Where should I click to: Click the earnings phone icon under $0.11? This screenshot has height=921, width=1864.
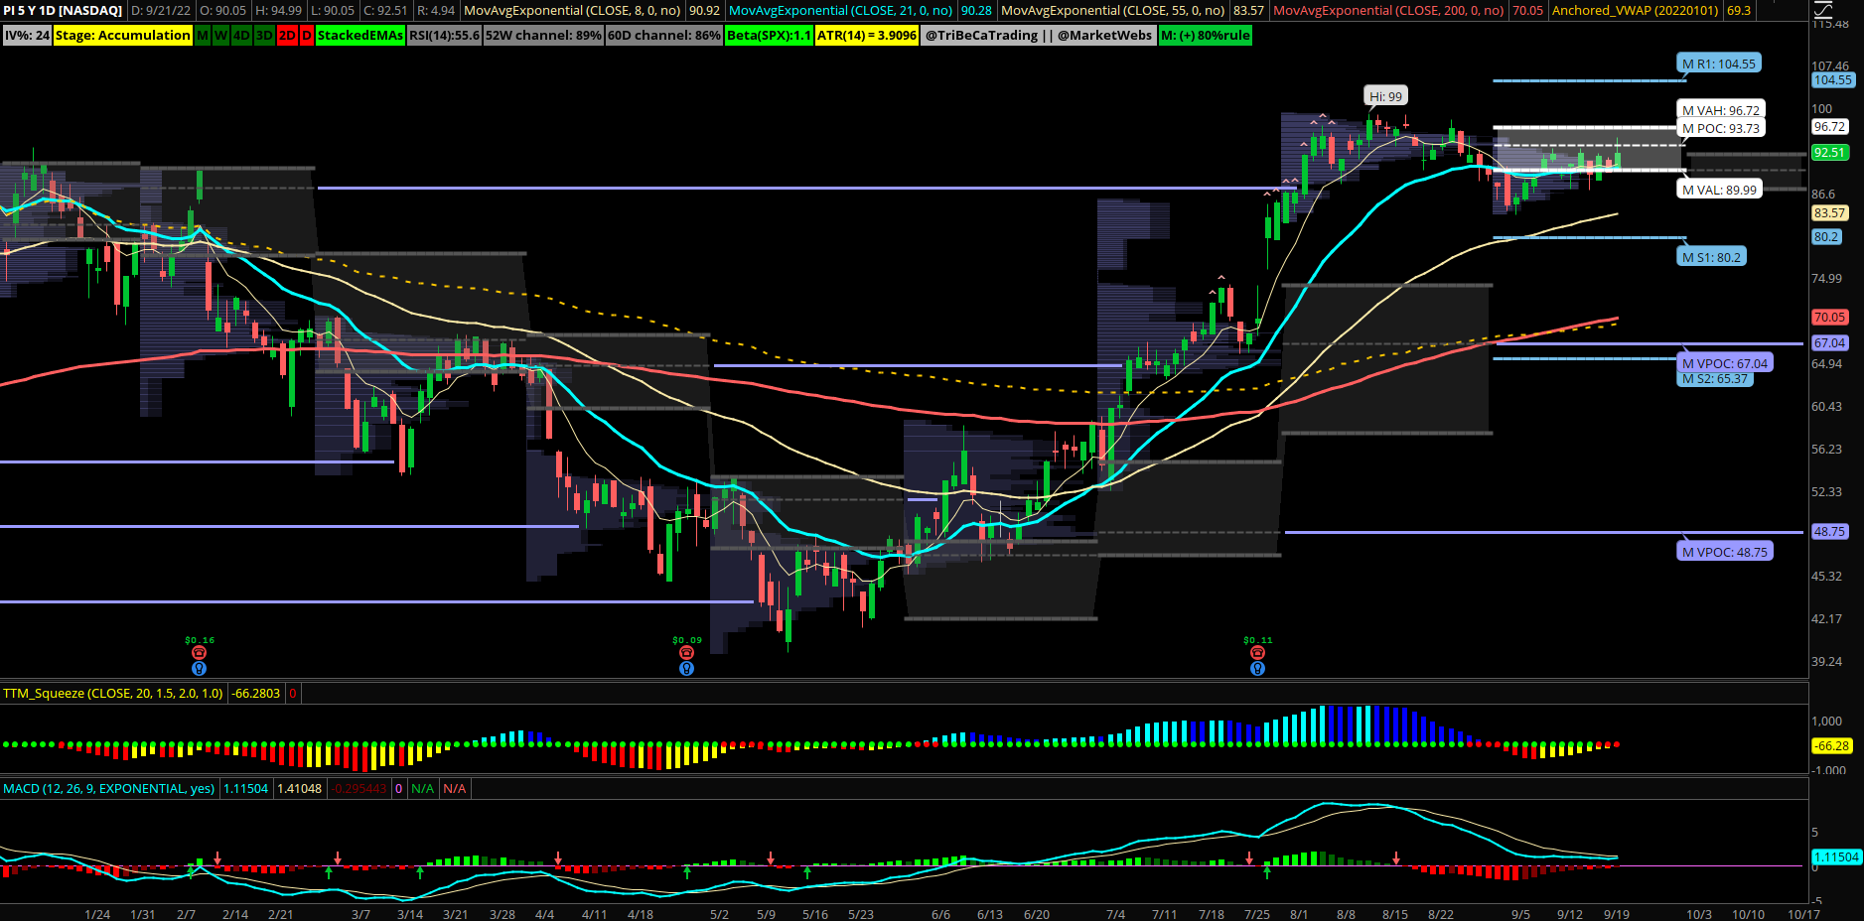[1257, 653]
